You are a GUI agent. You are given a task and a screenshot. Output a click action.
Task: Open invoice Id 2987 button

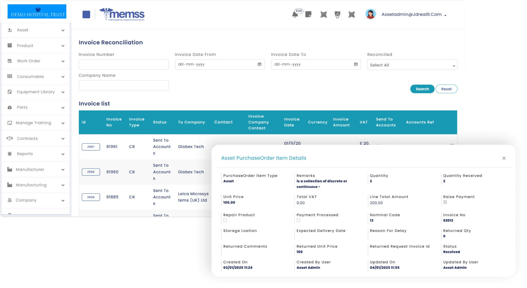[91, 147]
